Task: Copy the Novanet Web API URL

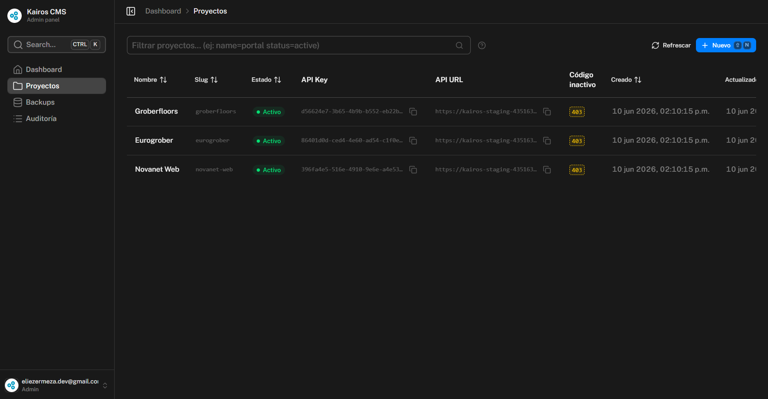Action: [547, 170]
